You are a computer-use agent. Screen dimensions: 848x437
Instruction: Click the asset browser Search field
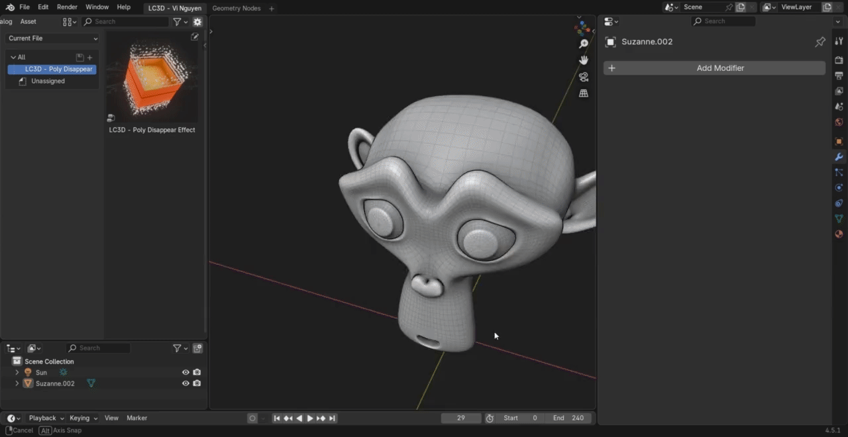tap(126, 22)
